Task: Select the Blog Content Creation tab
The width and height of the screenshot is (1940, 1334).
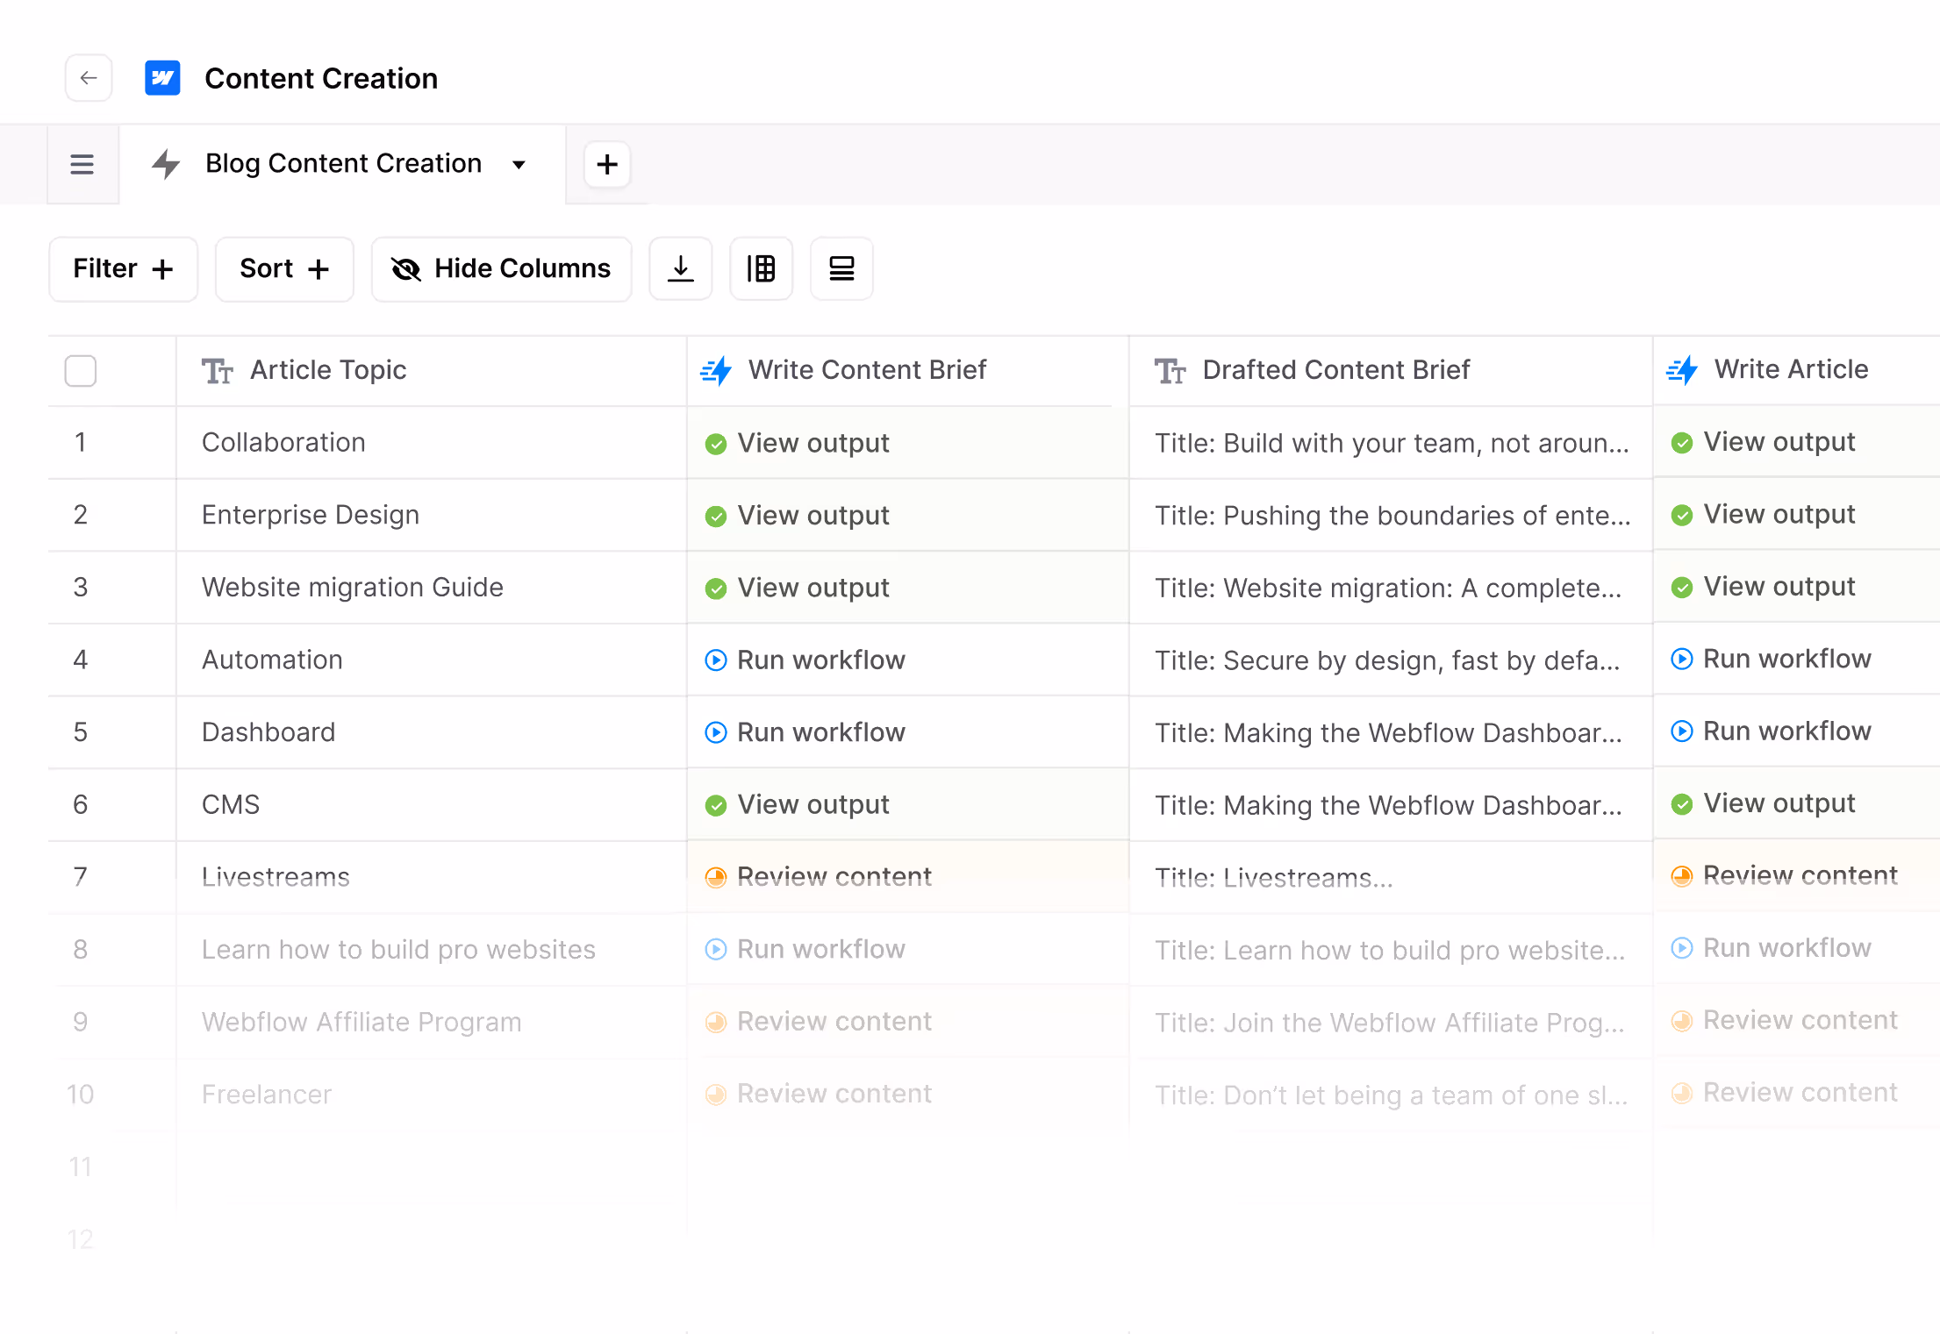Action: 342,164
